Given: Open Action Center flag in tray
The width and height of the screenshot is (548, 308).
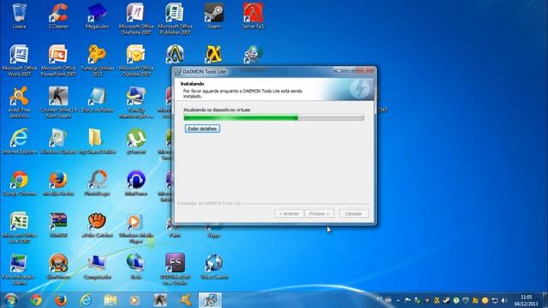Looking at the screenshot, I should 408,300.
